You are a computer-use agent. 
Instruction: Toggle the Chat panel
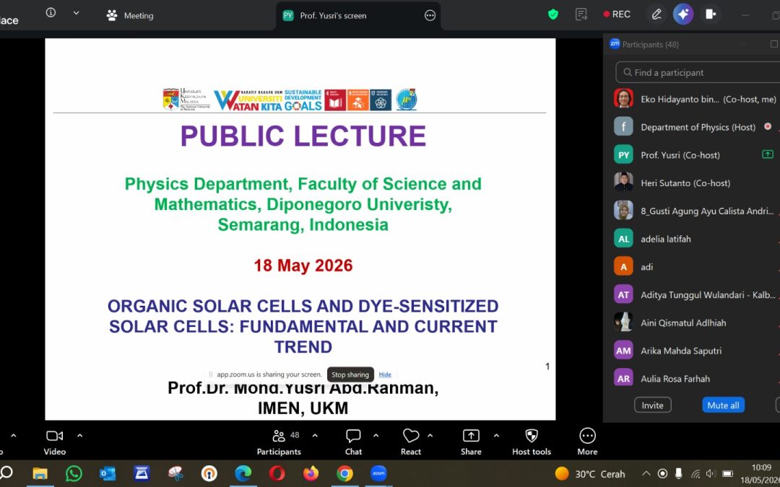(353, 442)
